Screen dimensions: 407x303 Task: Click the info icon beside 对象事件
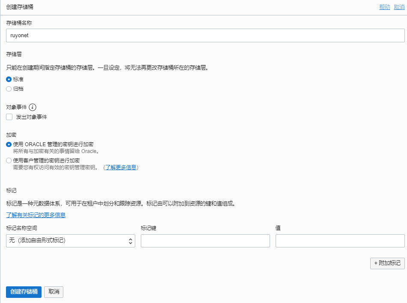pyautogui.click(x=33, y=107)
